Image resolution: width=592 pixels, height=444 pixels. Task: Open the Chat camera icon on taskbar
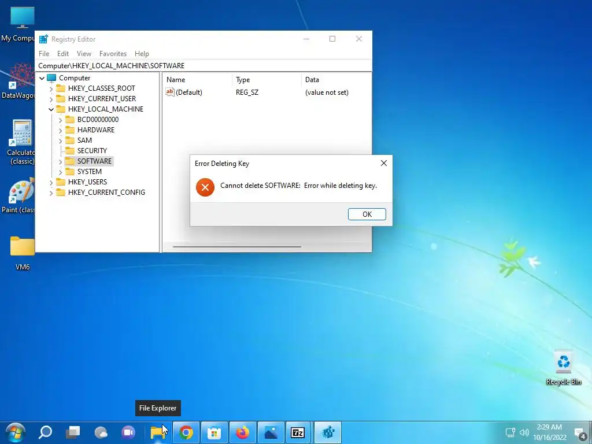(x=128, y=432)
